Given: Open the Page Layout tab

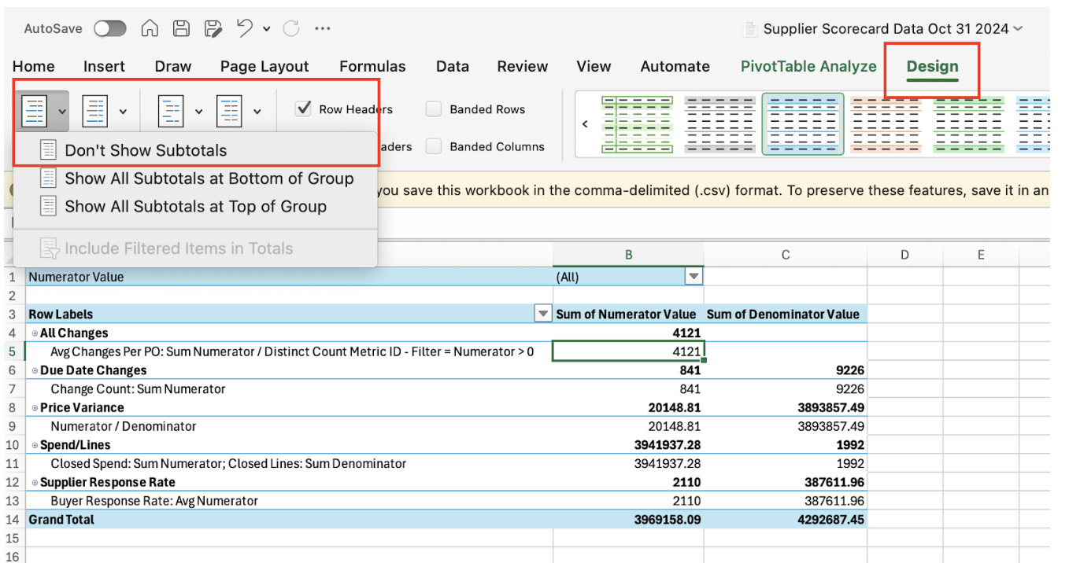Looking at the screenshot, I should click(264, 67).
